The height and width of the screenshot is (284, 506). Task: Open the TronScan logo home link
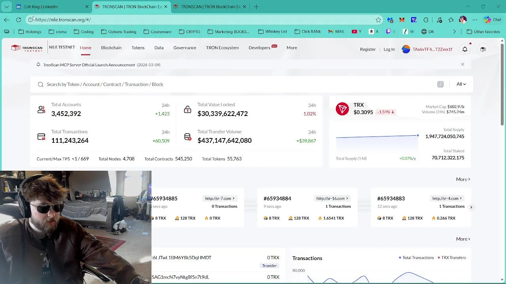pyautogui.click(x=27, y=48)
